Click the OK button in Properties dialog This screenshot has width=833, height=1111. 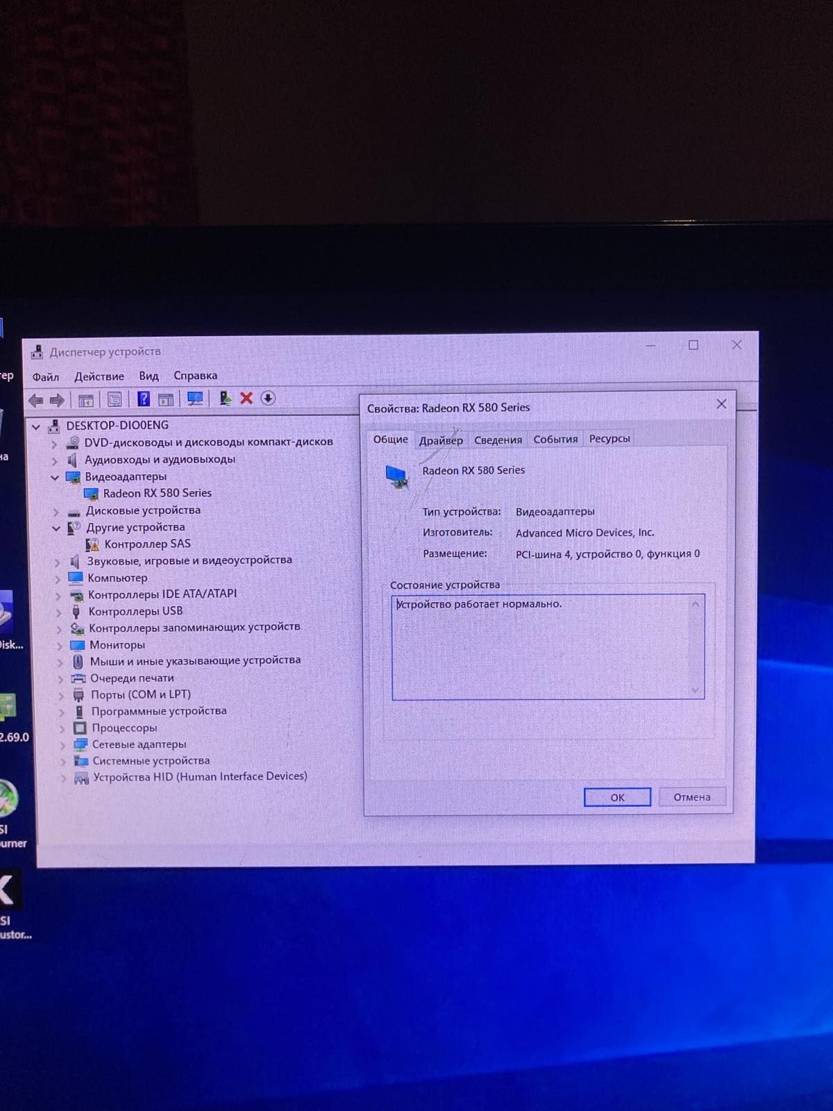617,797
